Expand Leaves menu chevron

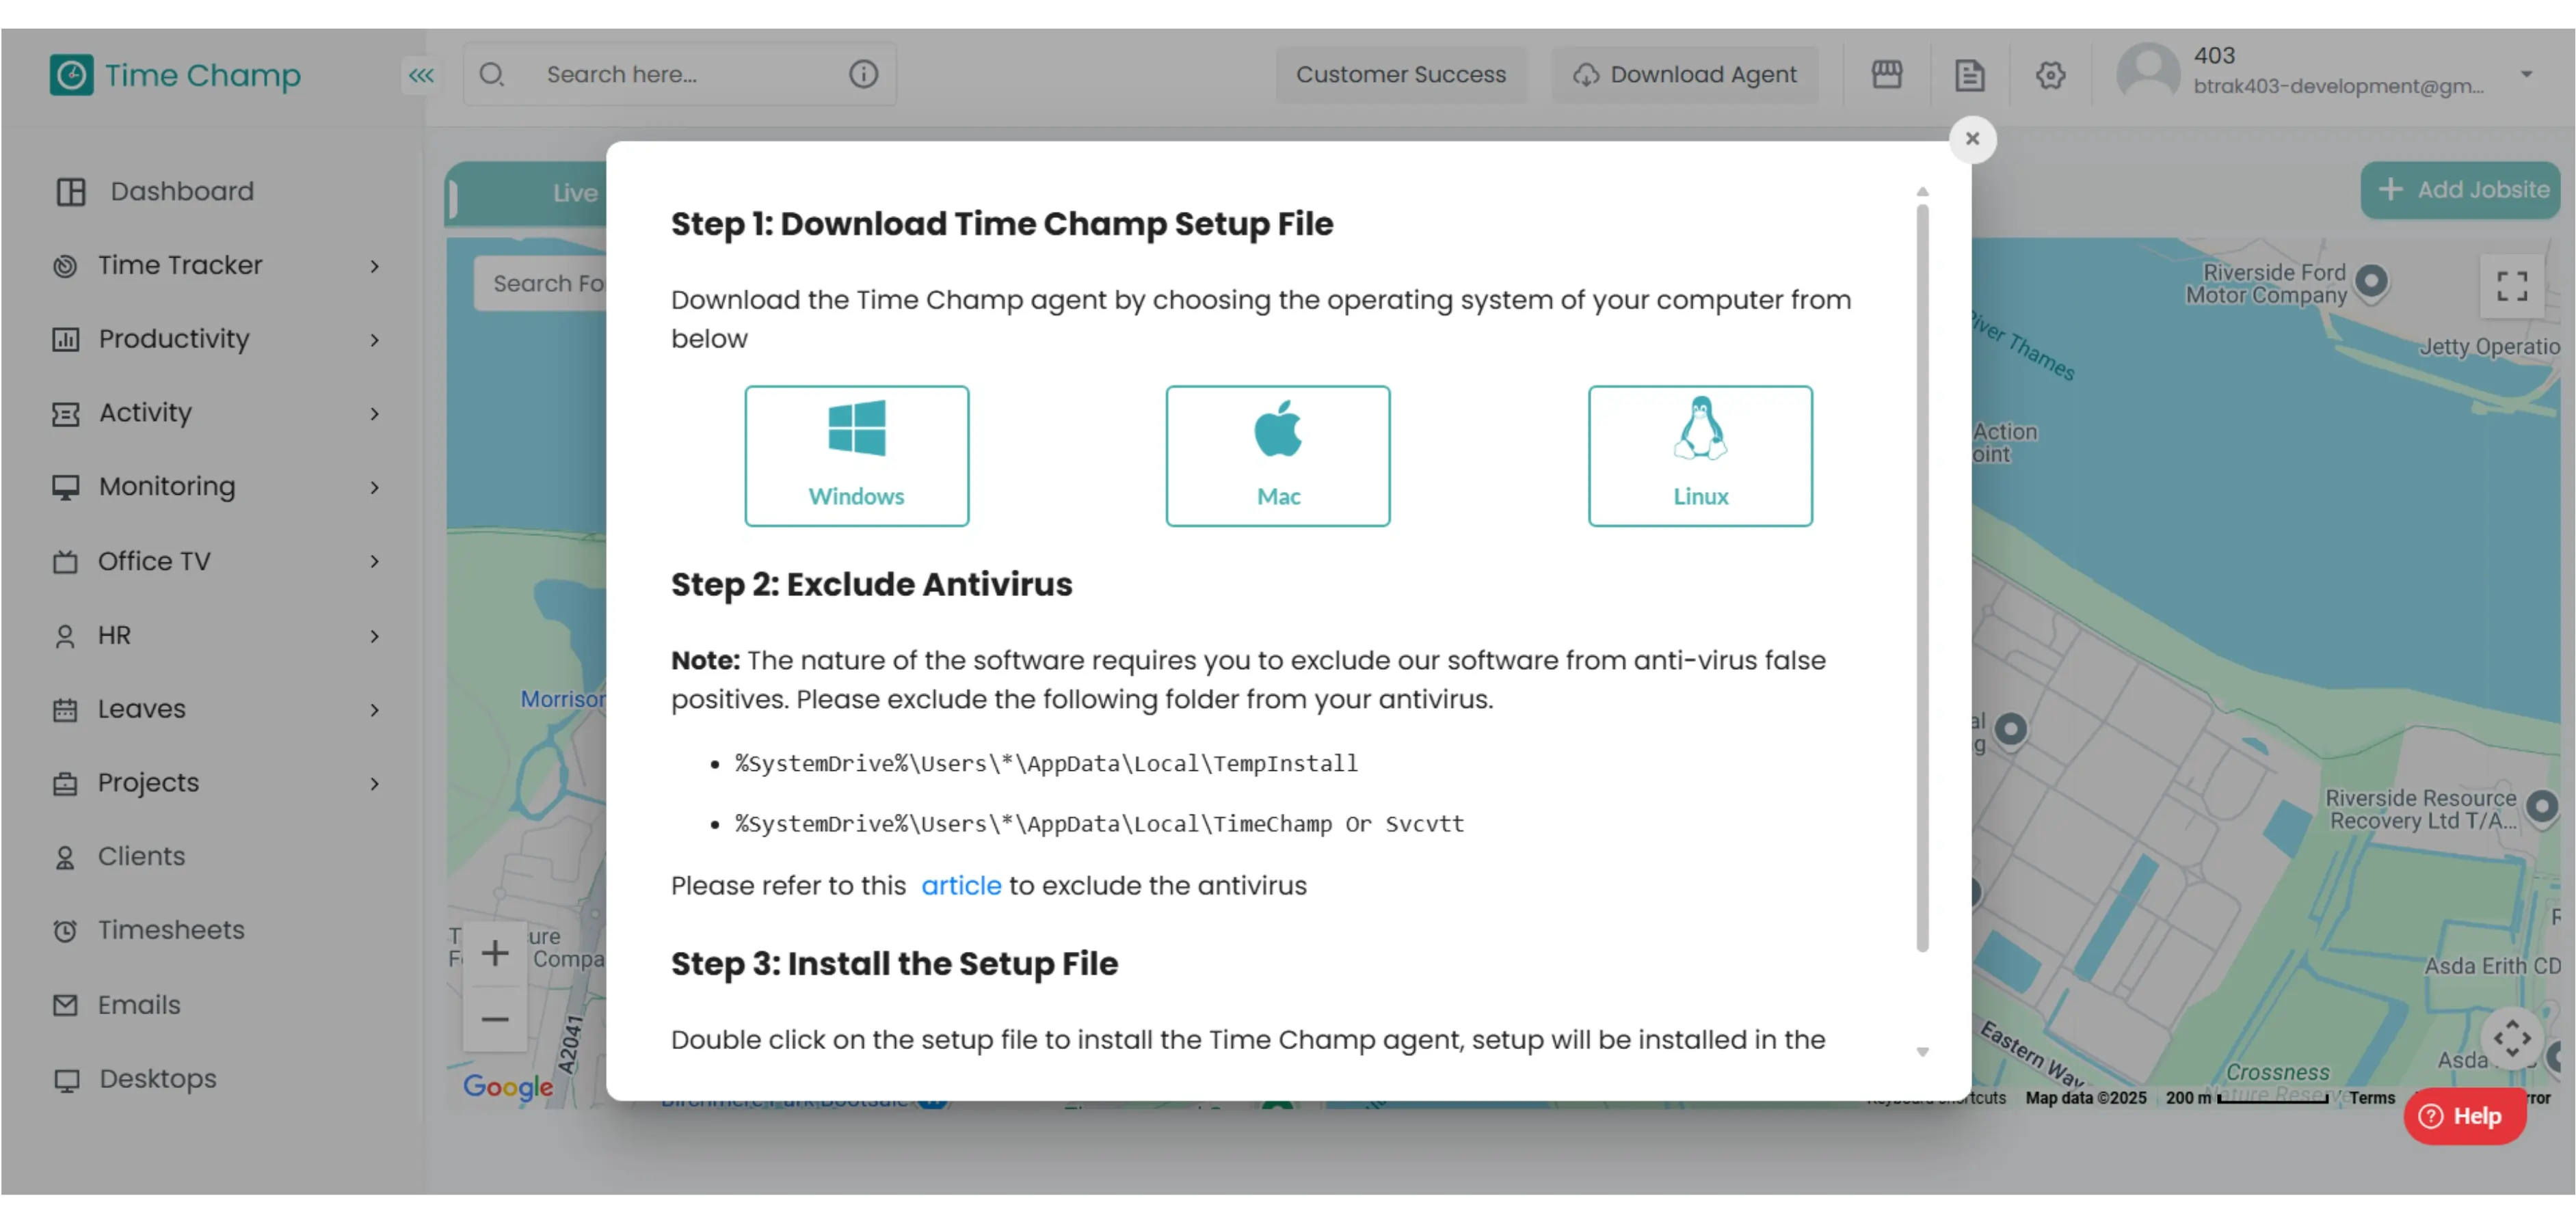click(374, 711)
